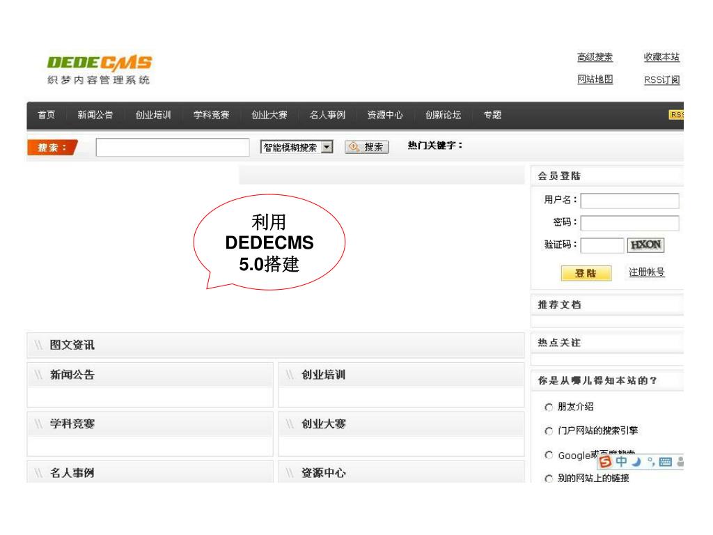Open the 名人事例 nav item
Viewport: 713px width, 535px height.
[327, 115]
